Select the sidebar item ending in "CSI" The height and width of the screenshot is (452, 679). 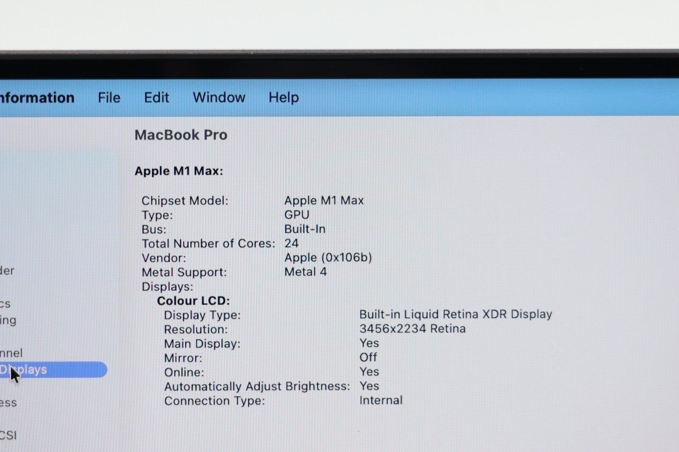(x=8, y=435)
